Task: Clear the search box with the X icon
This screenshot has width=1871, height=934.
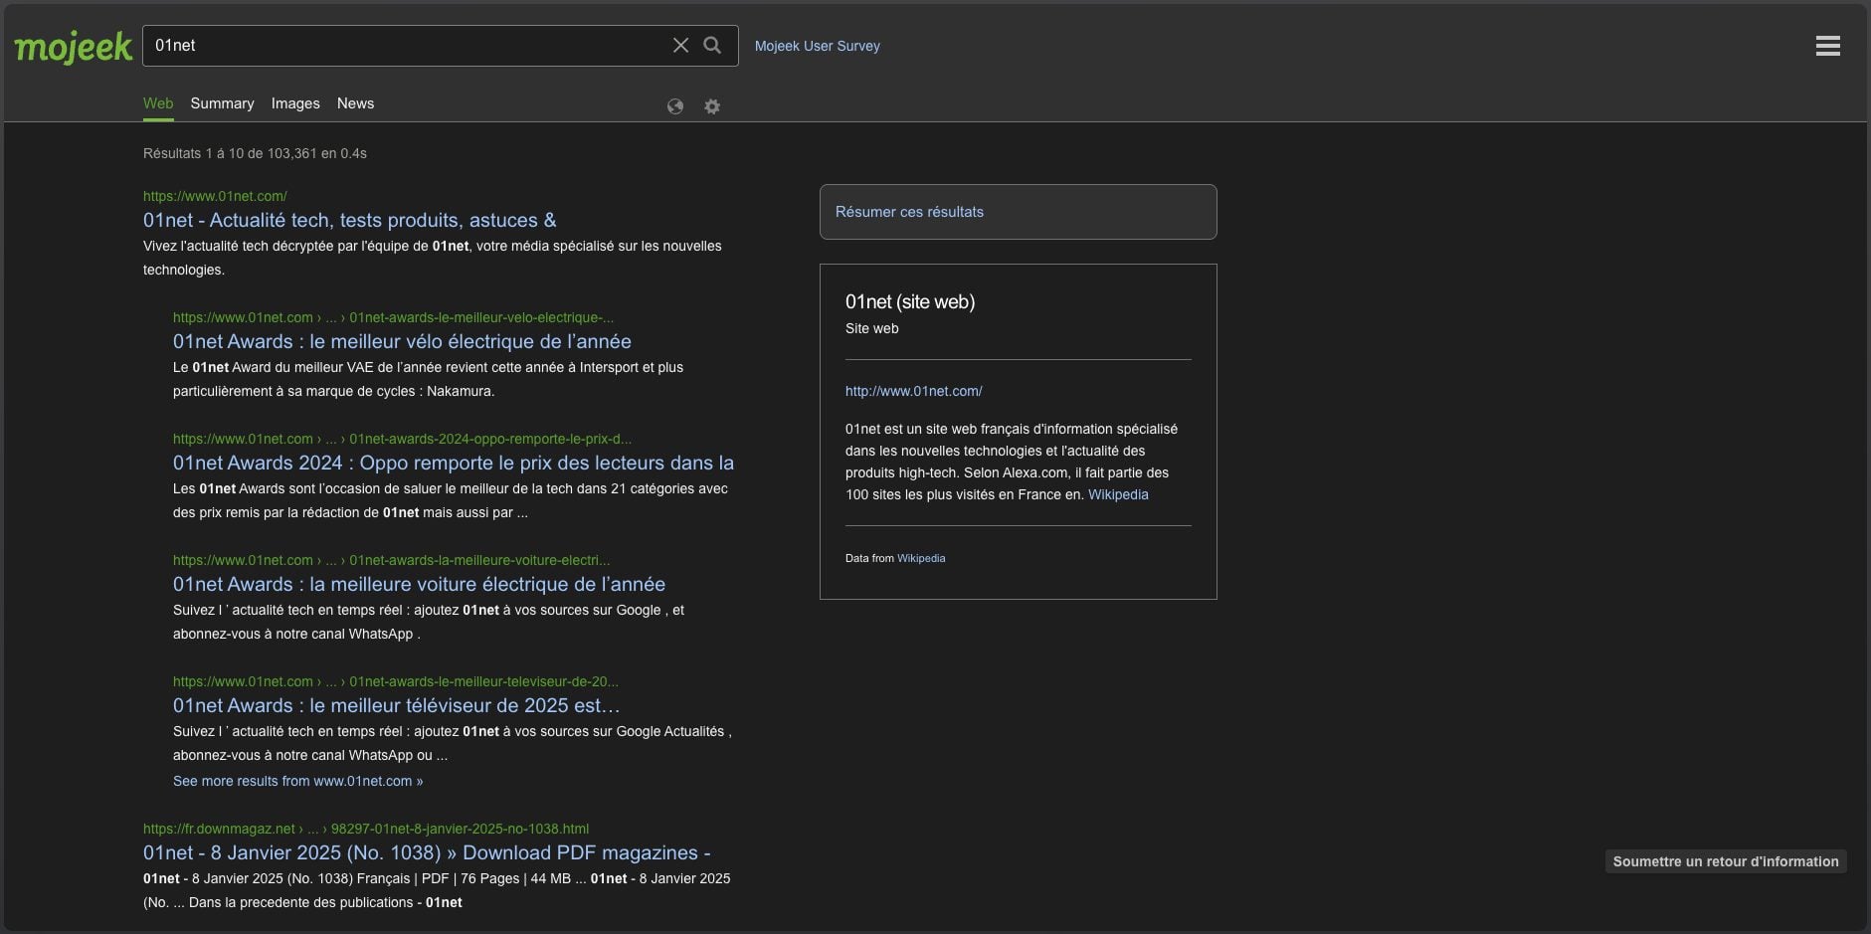Action: (x=680, y=45)
